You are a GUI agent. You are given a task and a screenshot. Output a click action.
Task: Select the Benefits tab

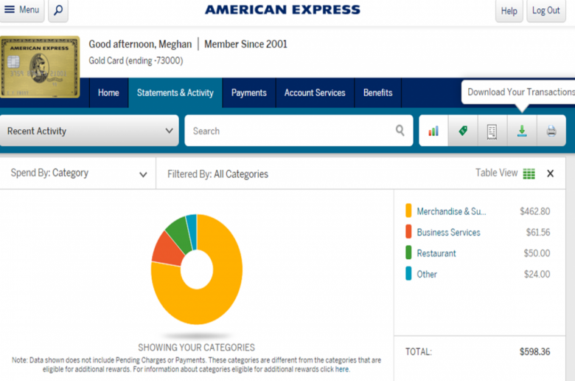point(377,92)
